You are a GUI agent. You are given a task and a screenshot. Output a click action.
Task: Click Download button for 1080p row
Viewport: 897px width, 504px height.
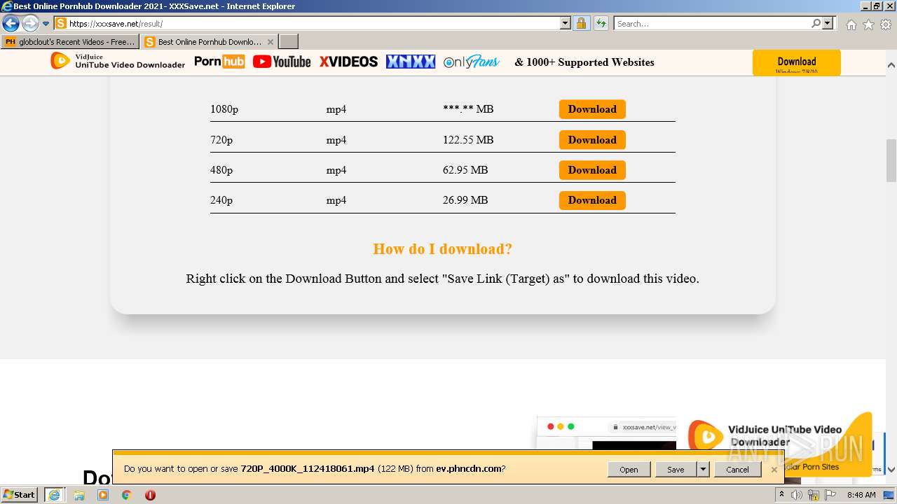click(x=592, y=109)
